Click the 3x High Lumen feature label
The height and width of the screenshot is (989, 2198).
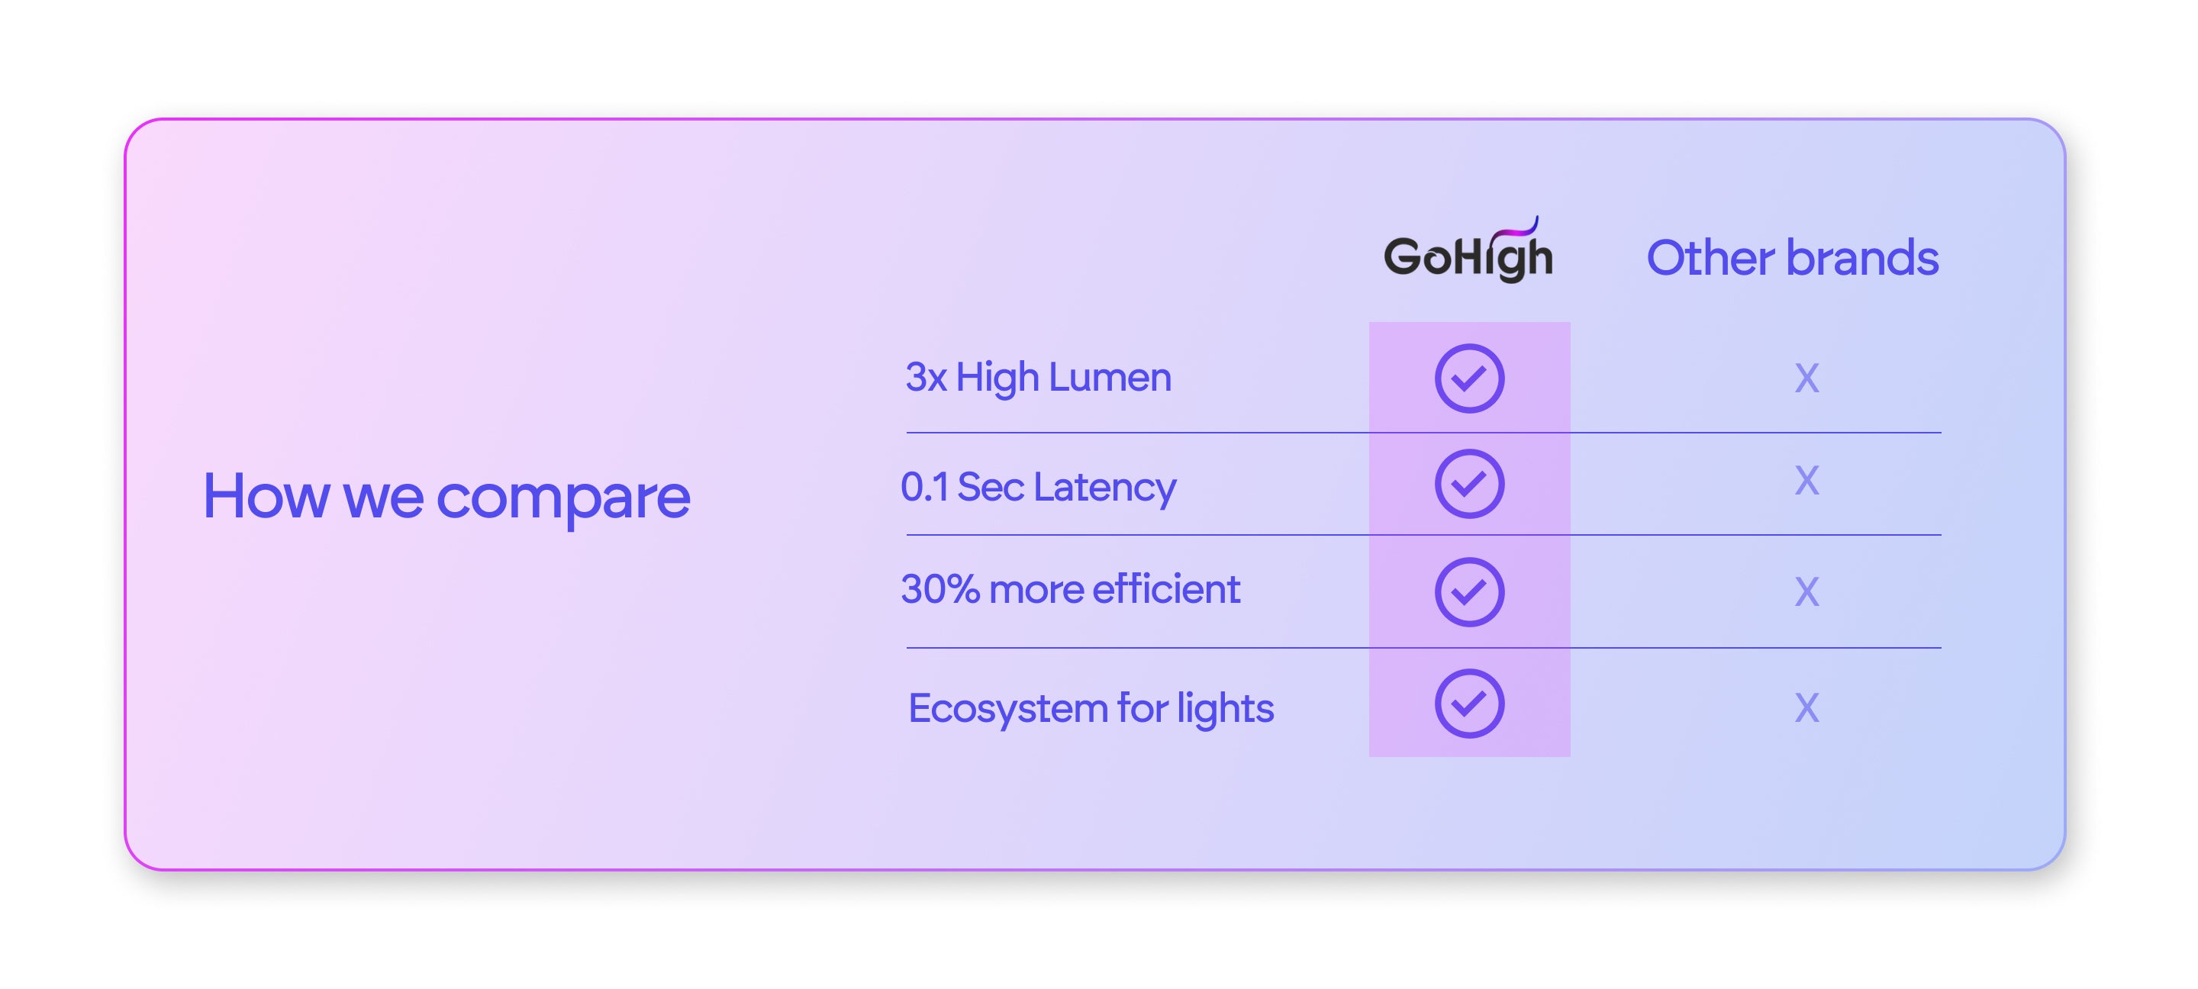[x=1038, y=377]
